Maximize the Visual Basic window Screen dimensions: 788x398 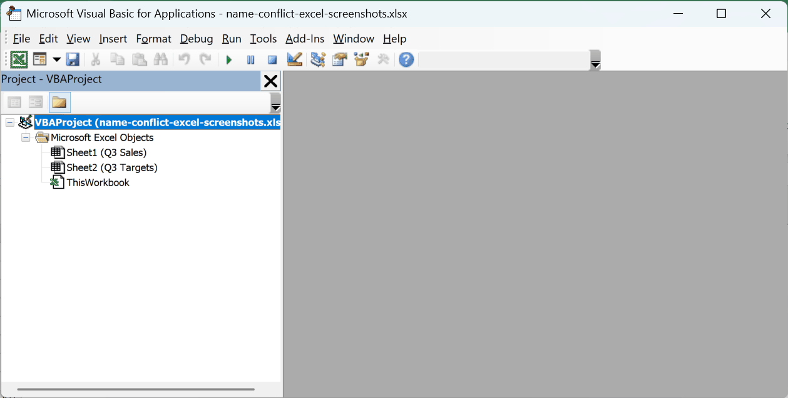[721, 13]
